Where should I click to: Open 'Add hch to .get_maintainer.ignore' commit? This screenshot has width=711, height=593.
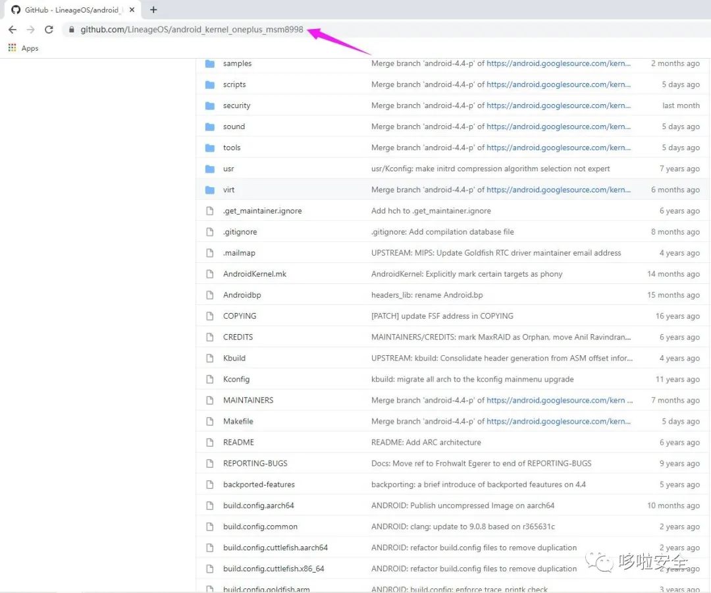pos(431,211)
